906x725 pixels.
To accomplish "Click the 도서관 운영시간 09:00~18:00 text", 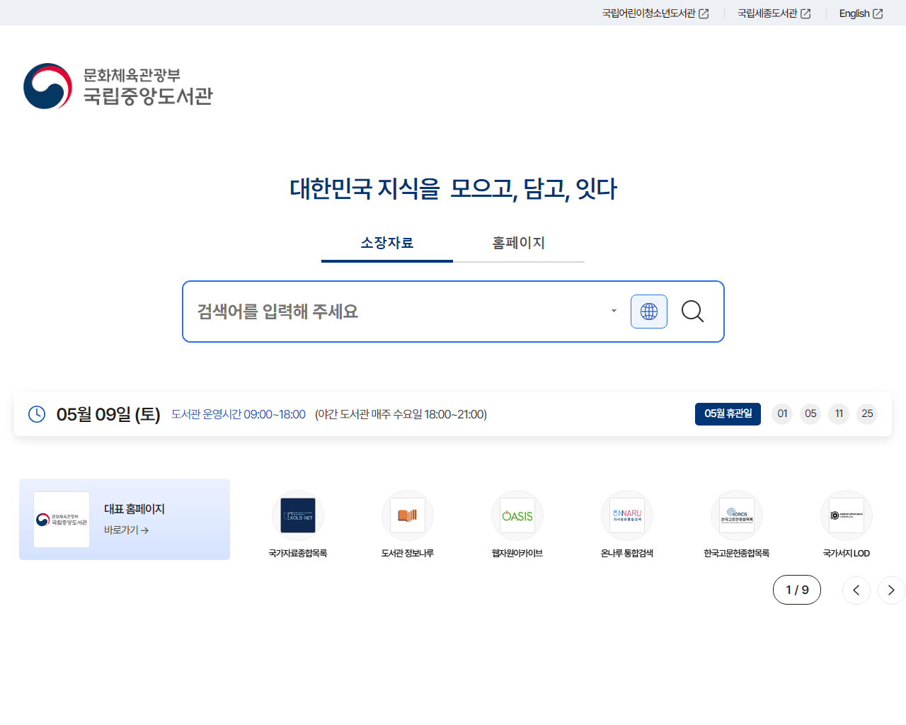I will pos(239,415).
